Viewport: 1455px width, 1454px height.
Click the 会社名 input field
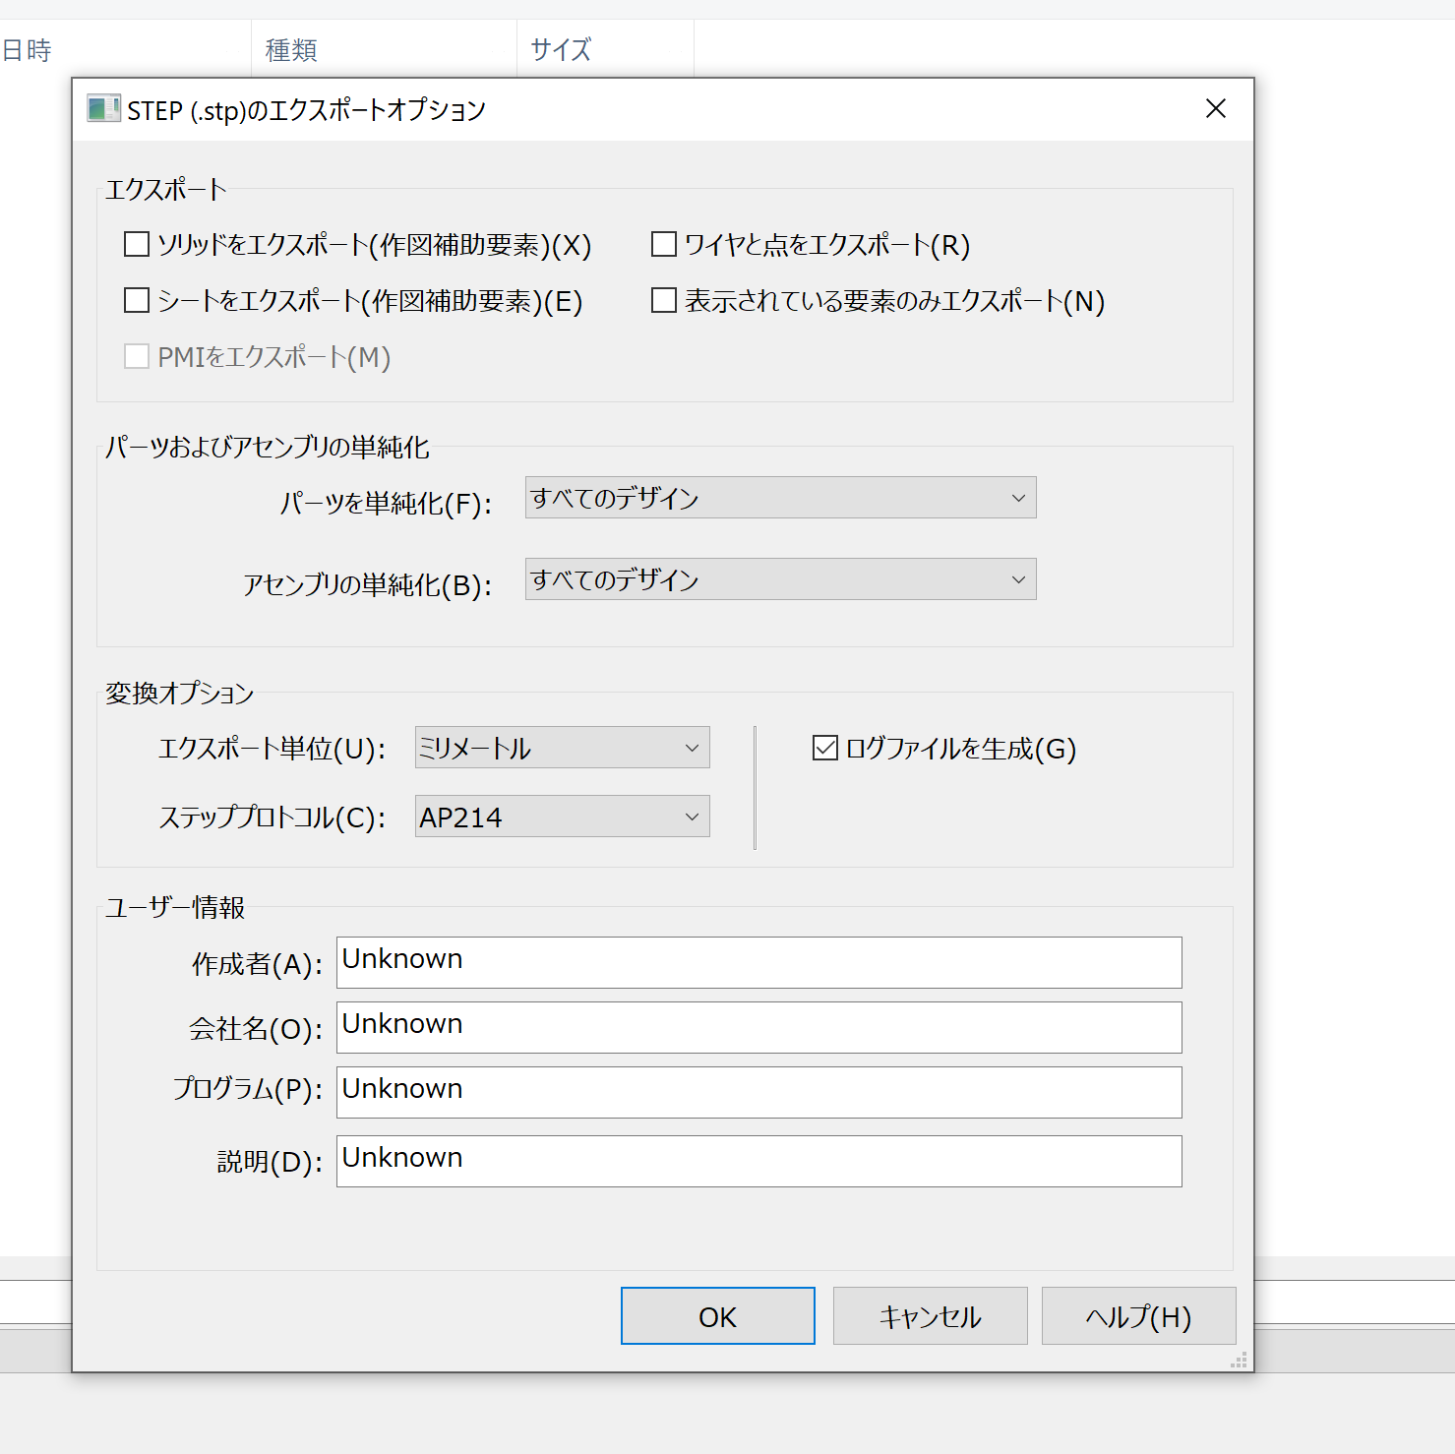(x=758, y=1027)
